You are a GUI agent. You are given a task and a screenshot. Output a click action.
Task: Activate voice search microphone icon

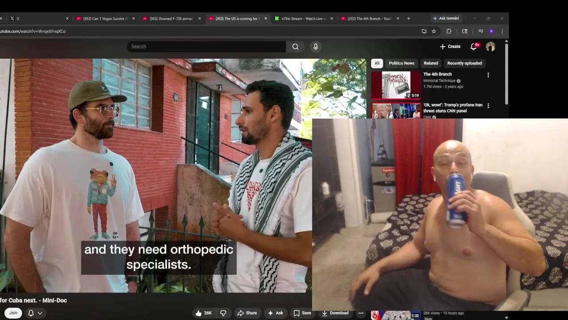316,47
